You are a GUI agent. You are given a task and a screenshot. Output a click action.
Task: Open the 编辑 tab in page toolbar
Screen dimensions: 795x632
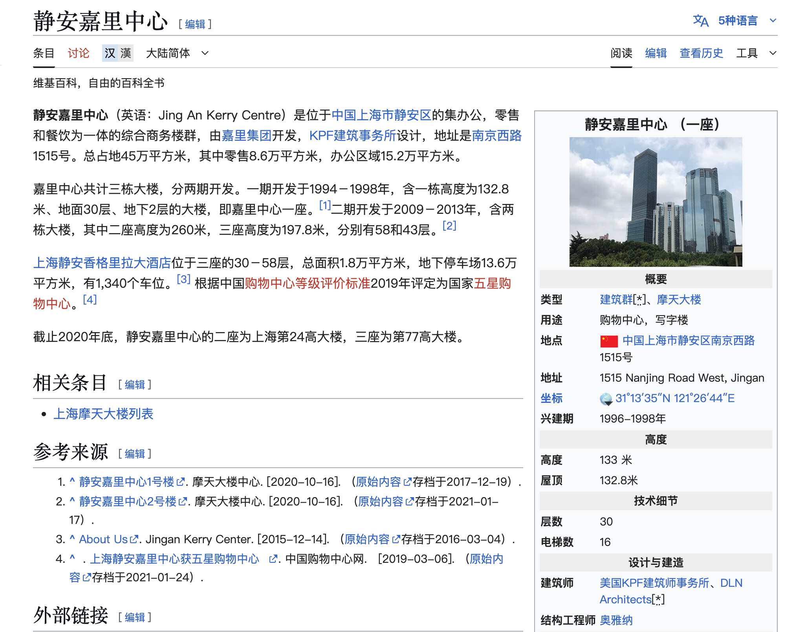[656, 53]
